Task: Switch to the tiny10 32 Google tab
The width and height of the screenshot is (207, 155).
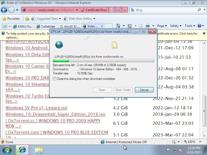Action: point(70,27)
